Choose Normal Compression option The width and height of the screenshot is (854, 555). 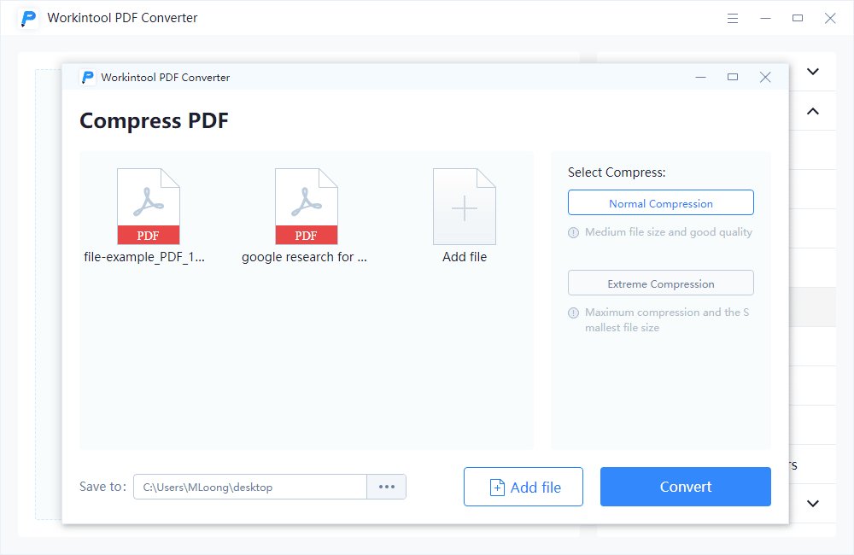click(661, 203)
